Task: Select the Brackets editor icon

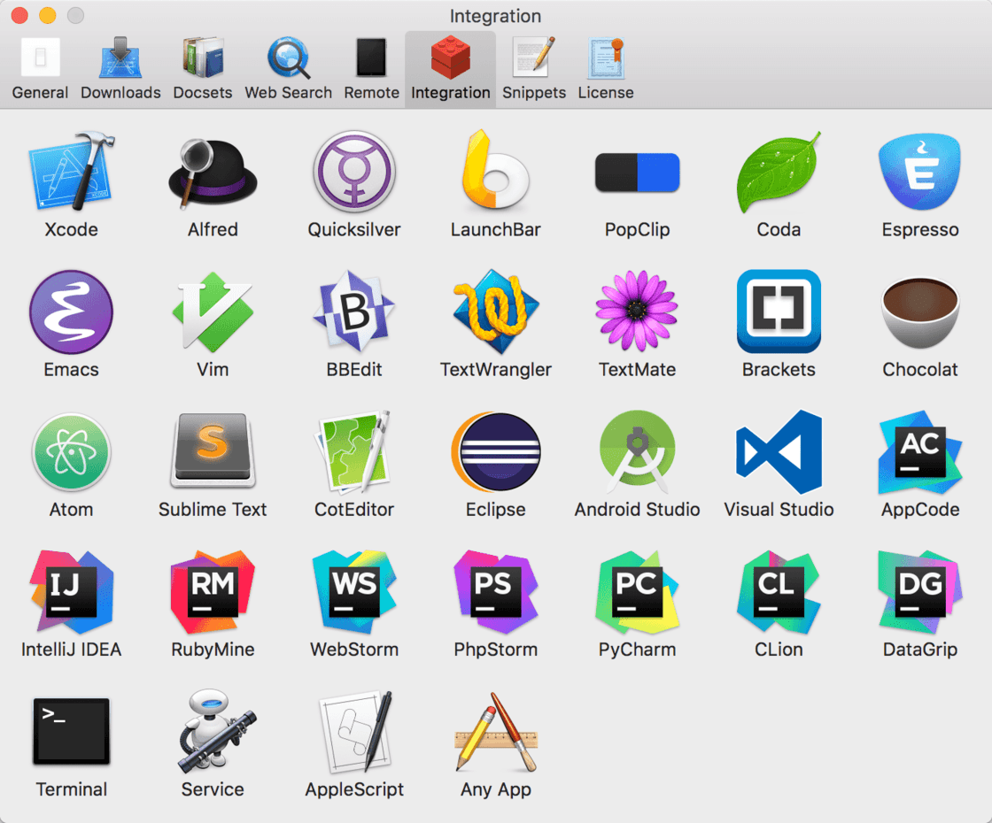Action: click(x=779, y=311)
